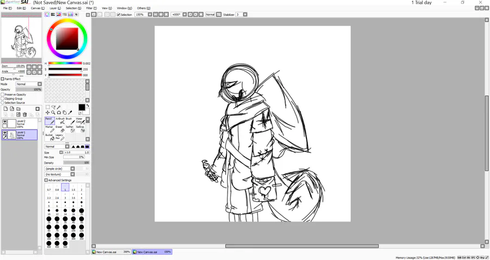Enable Clipping Group checkbox
This screenshot has height=260, width=490.
point(3,98)
